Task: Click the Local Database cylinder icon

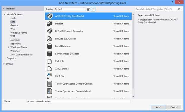Action: (x=50, y=46)
